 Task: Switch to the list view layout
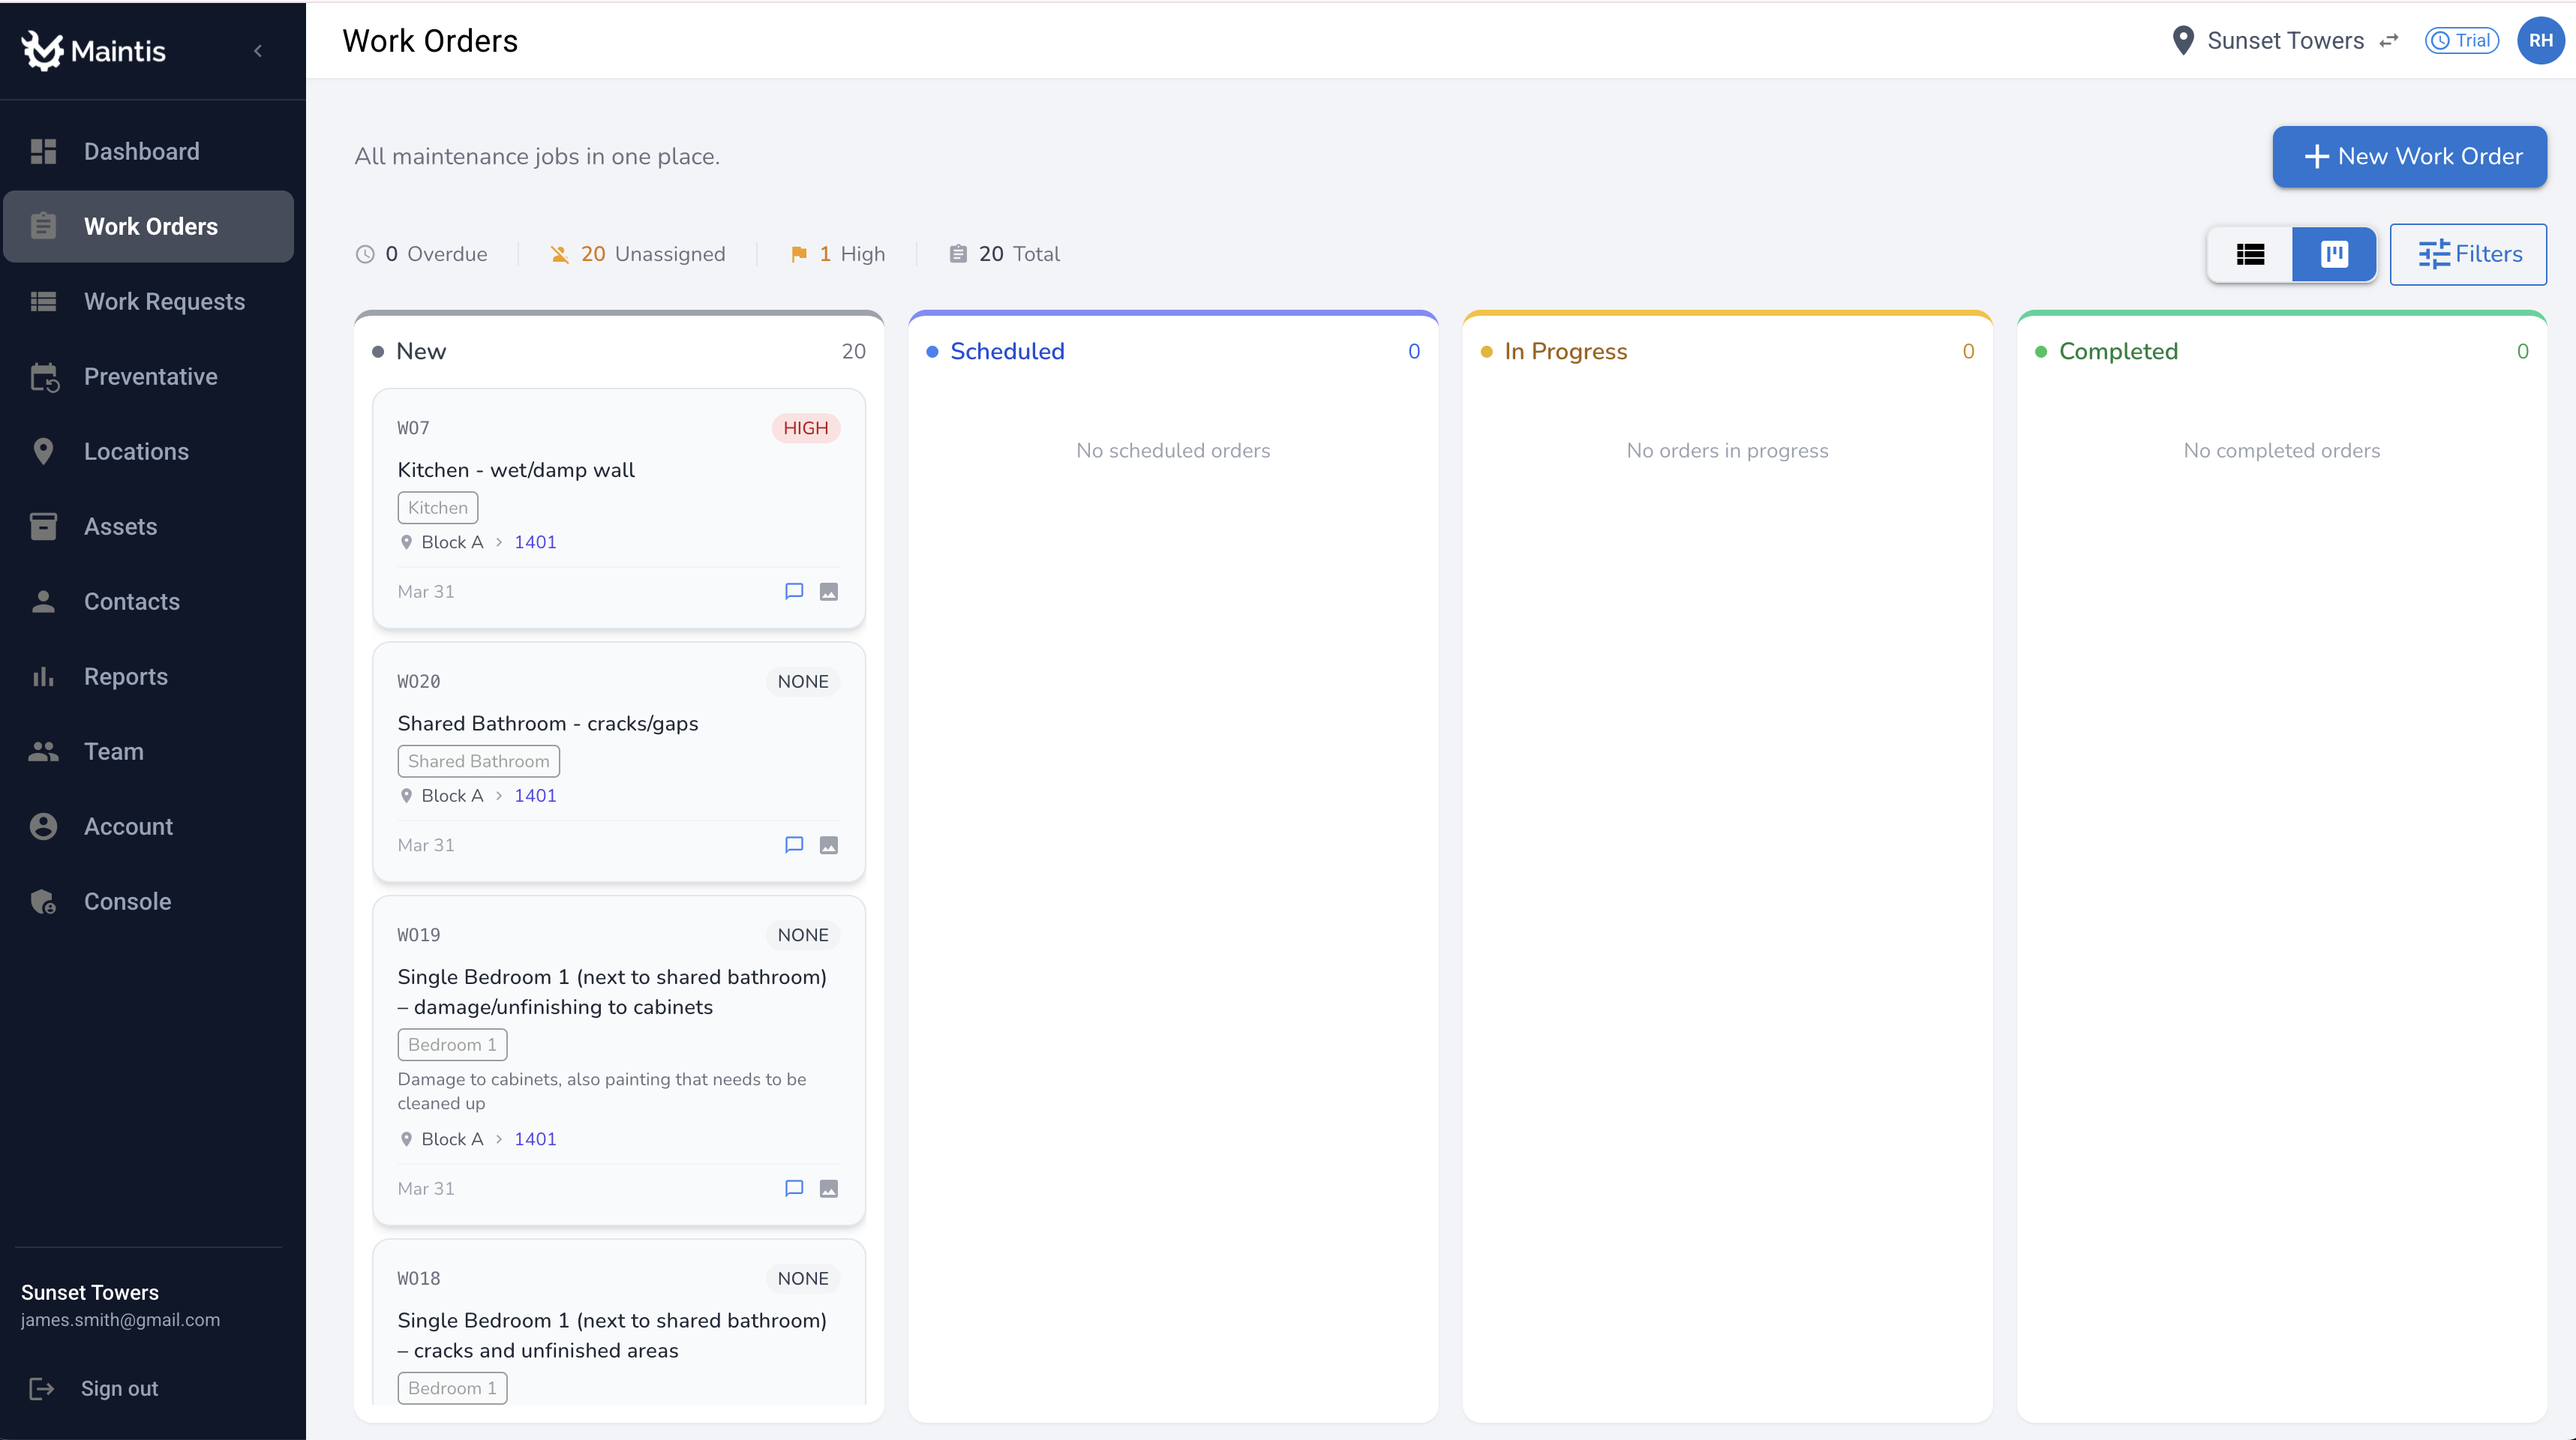tap(2250, 254)
